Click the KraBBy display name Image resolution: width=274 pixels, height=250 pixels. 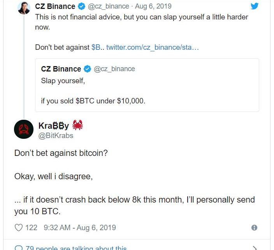click(54, 126)
